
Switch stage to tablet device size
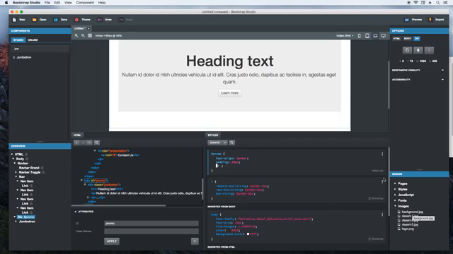367,36
